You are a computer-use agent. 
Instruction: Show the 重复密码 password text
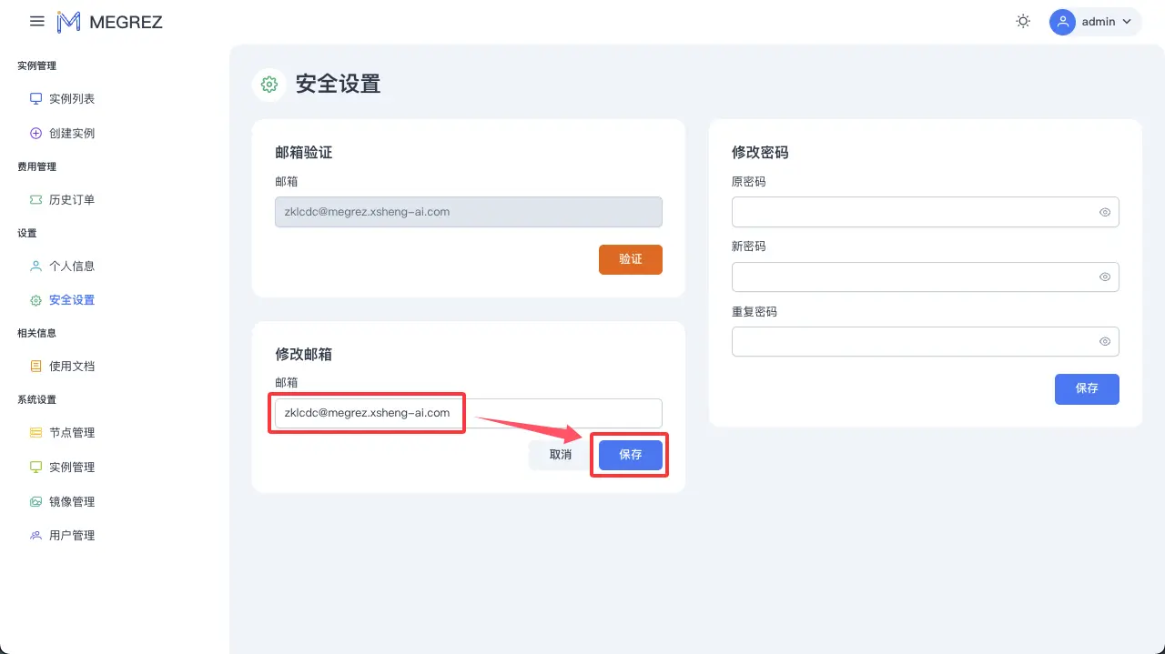1104,341
